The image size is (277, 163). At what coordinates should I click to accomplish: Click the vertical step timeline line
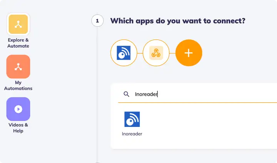click(x=97, y=95)
